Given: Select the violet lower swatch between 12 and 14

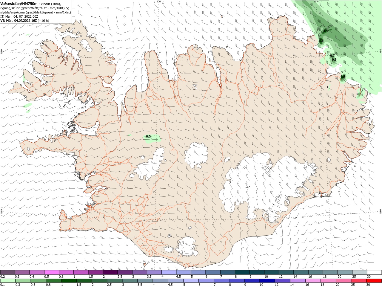Looking at the screenshot, I should pyautogui.click(x=282, y=281).
